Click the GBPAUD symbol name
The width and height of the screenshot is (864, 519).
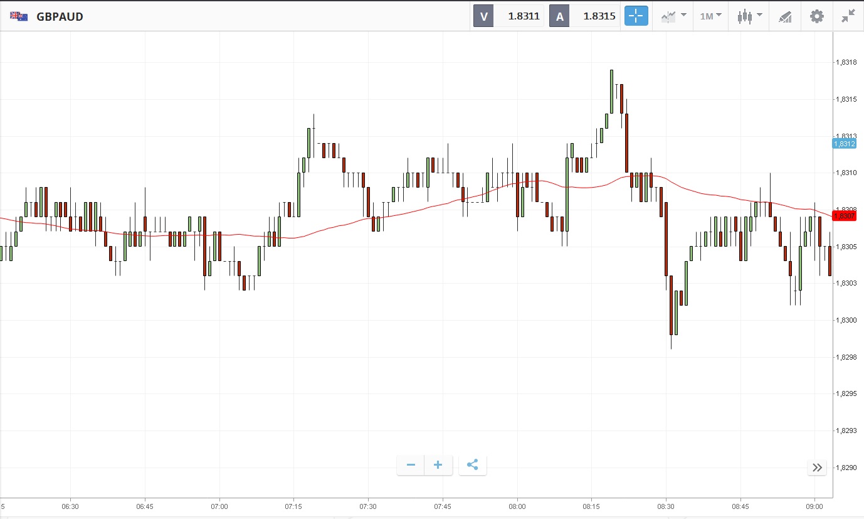tap(60, 17)
